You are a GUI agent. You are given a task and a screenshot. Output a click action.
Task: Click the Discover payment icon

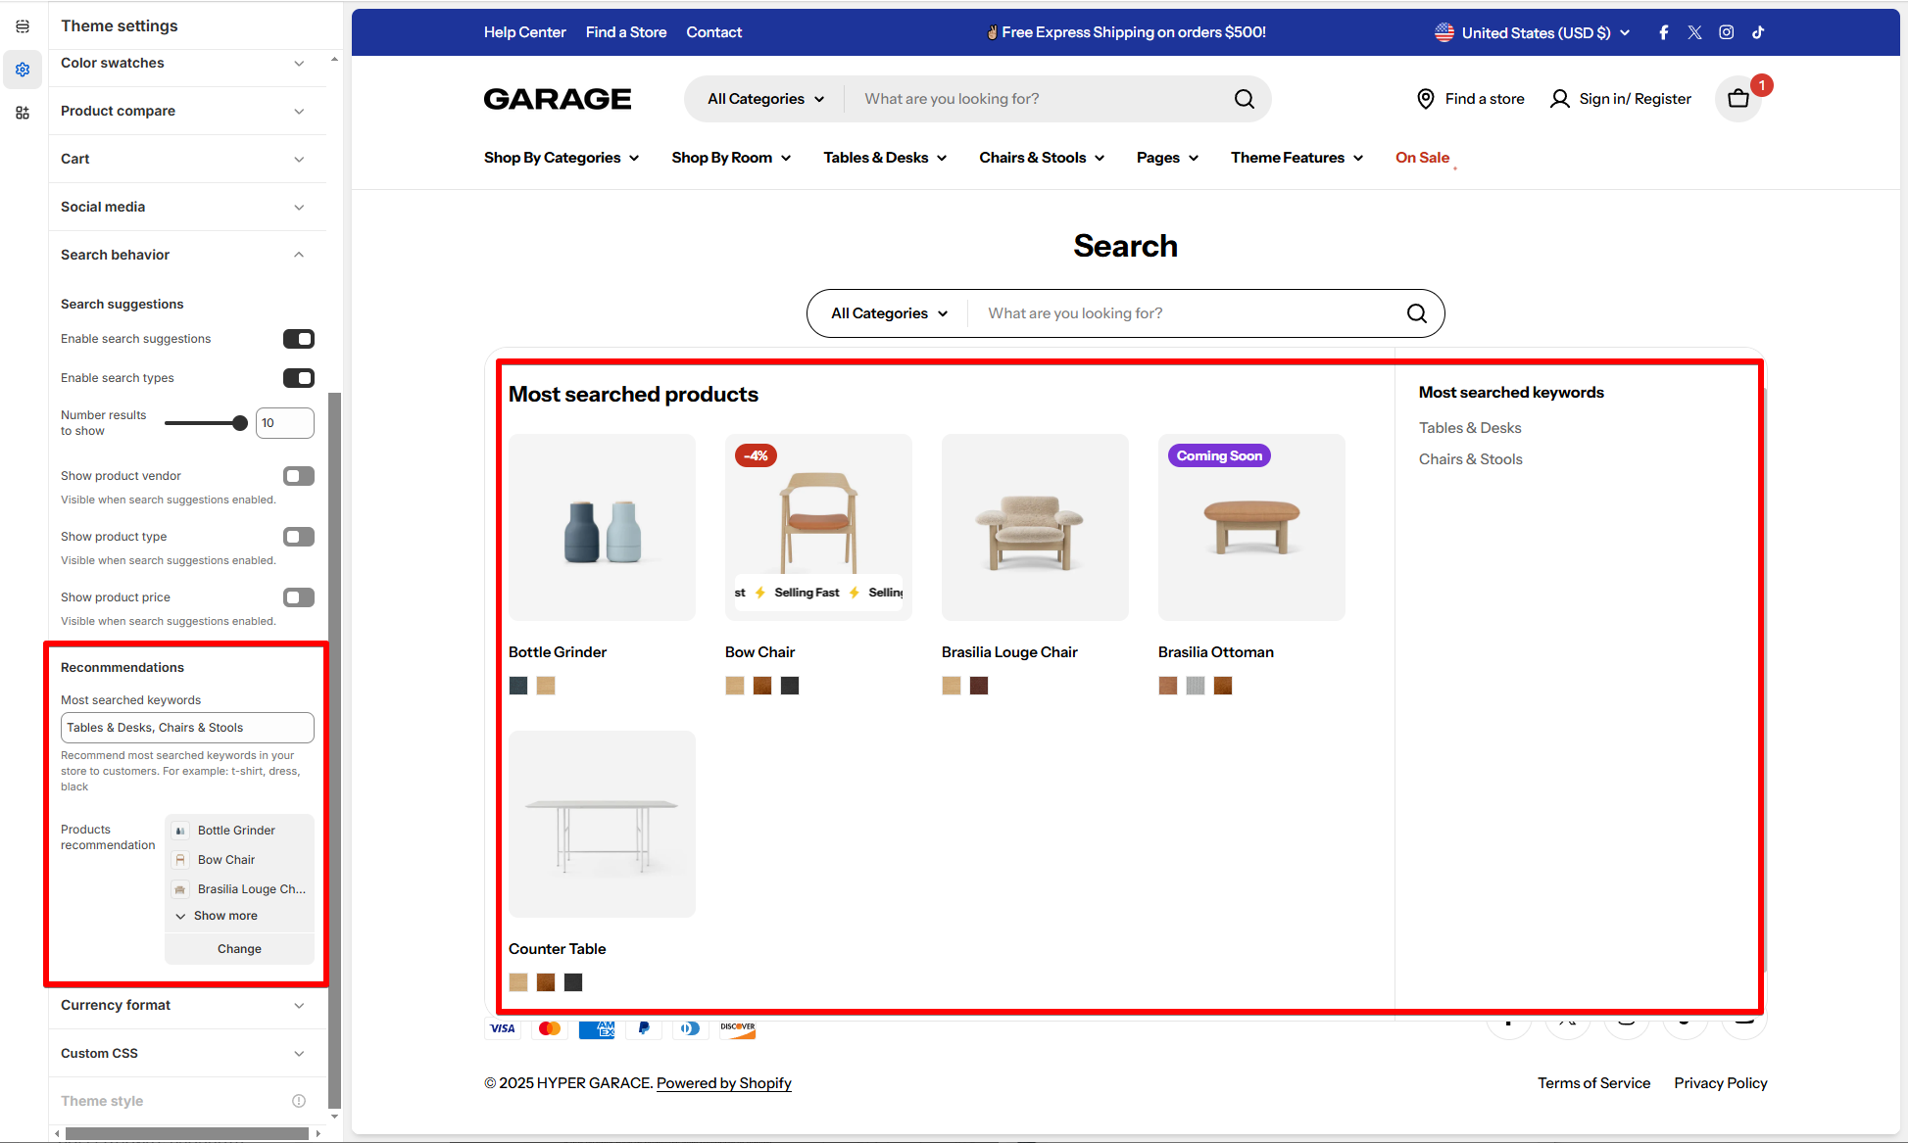[x=737, y=1028]
